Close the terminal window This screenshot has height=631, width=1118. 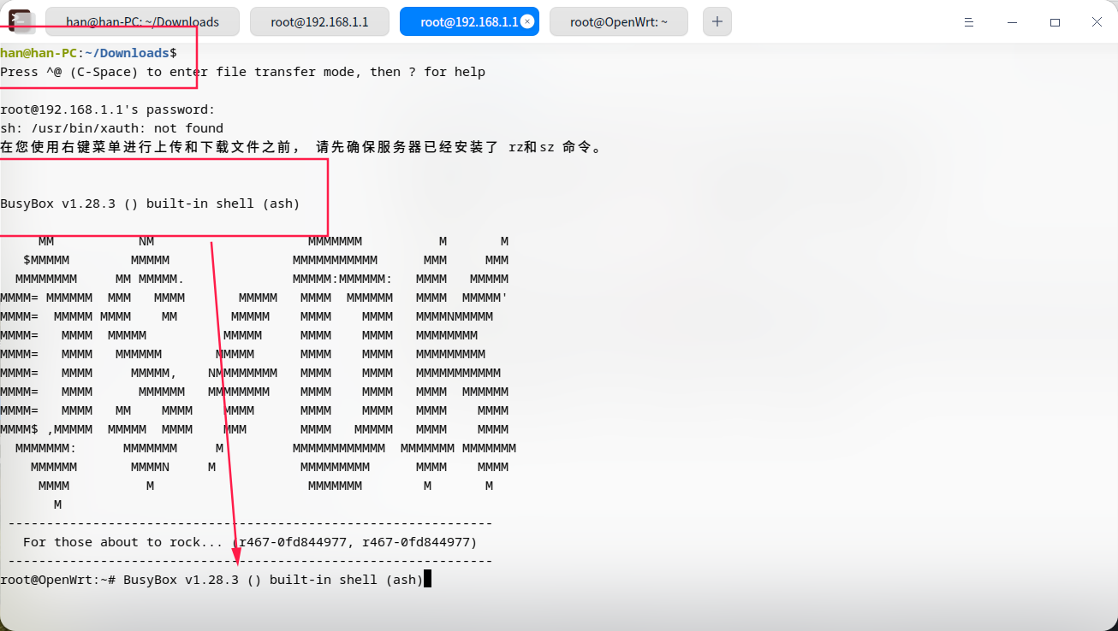tap(1097, 22)
